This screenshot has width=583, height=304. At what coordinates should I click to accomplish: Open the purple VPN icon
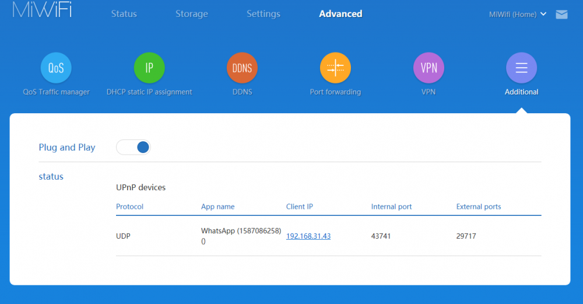[x=429, y=68]
